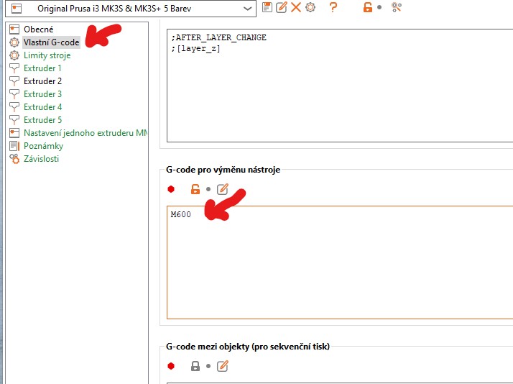Screen dimensions: 513x384
Task: Delete the preset using the X icon
Action: click(x=295, y=7)
